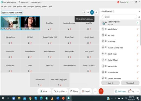This screenshot has height=101, width=141.
Task: Open Windows Start menu
Action: pyautogui.click(x=3, y=98)
